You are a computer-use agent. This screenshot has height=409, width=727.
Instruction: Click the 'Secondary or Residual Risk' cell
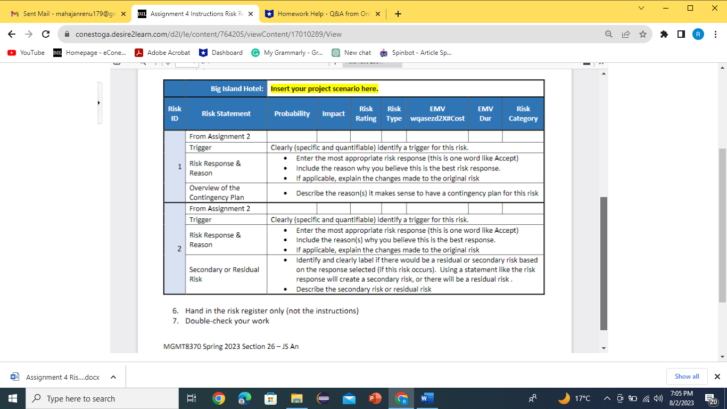(226, 274)
